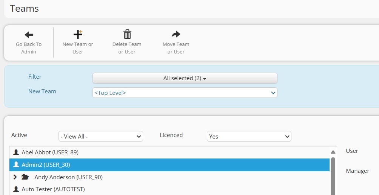Open the New Team Top Level dropdown
The width and height of the screenshot is (379, 195).
(185, 93)
